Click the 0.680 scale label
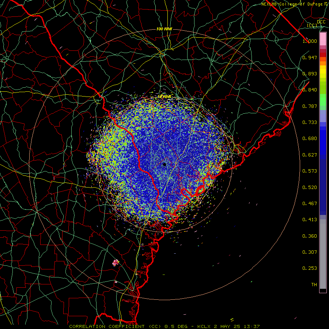Viewport: 329px width, 329px height. (310, 139)
